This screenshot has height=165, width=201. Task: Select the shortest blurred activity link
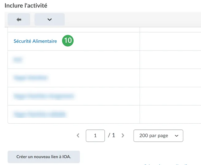click(x=18, y=60)
